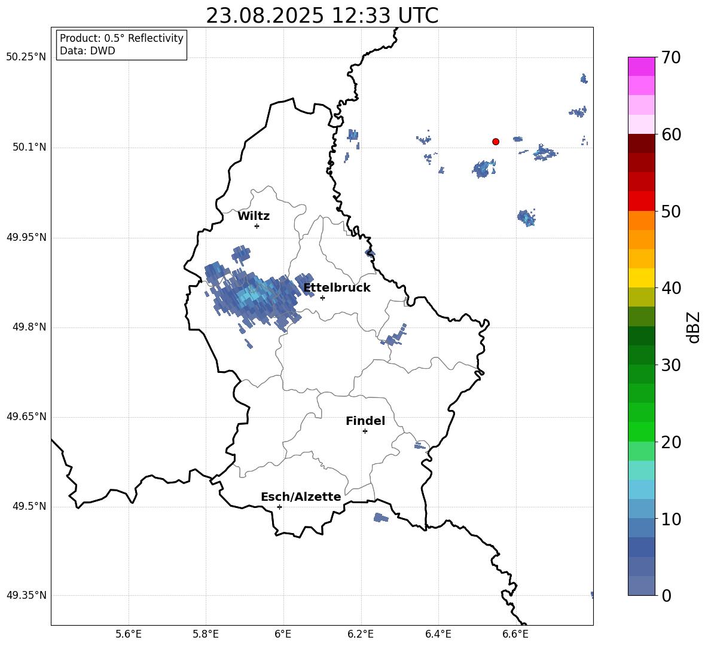Click the Findel city label
708x646 pixels.
coord(365,421)
